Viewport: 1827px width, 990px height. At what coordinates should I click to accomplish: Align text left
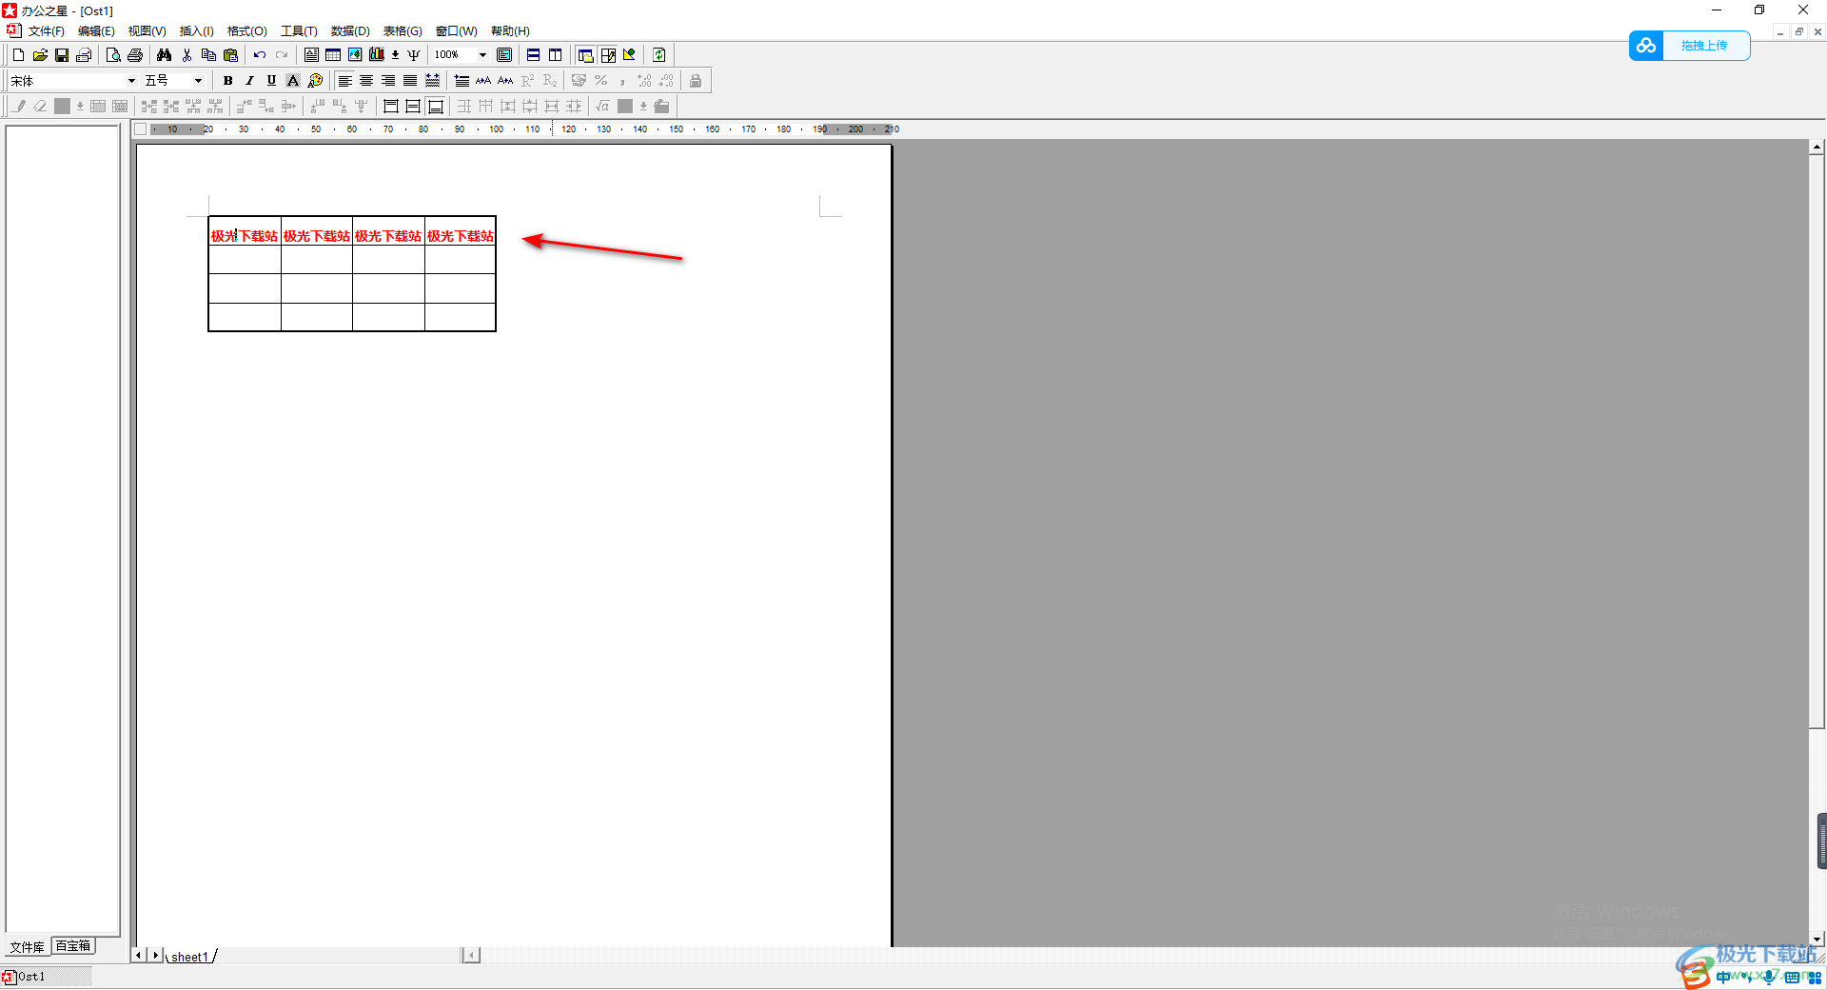coord(344,81)
